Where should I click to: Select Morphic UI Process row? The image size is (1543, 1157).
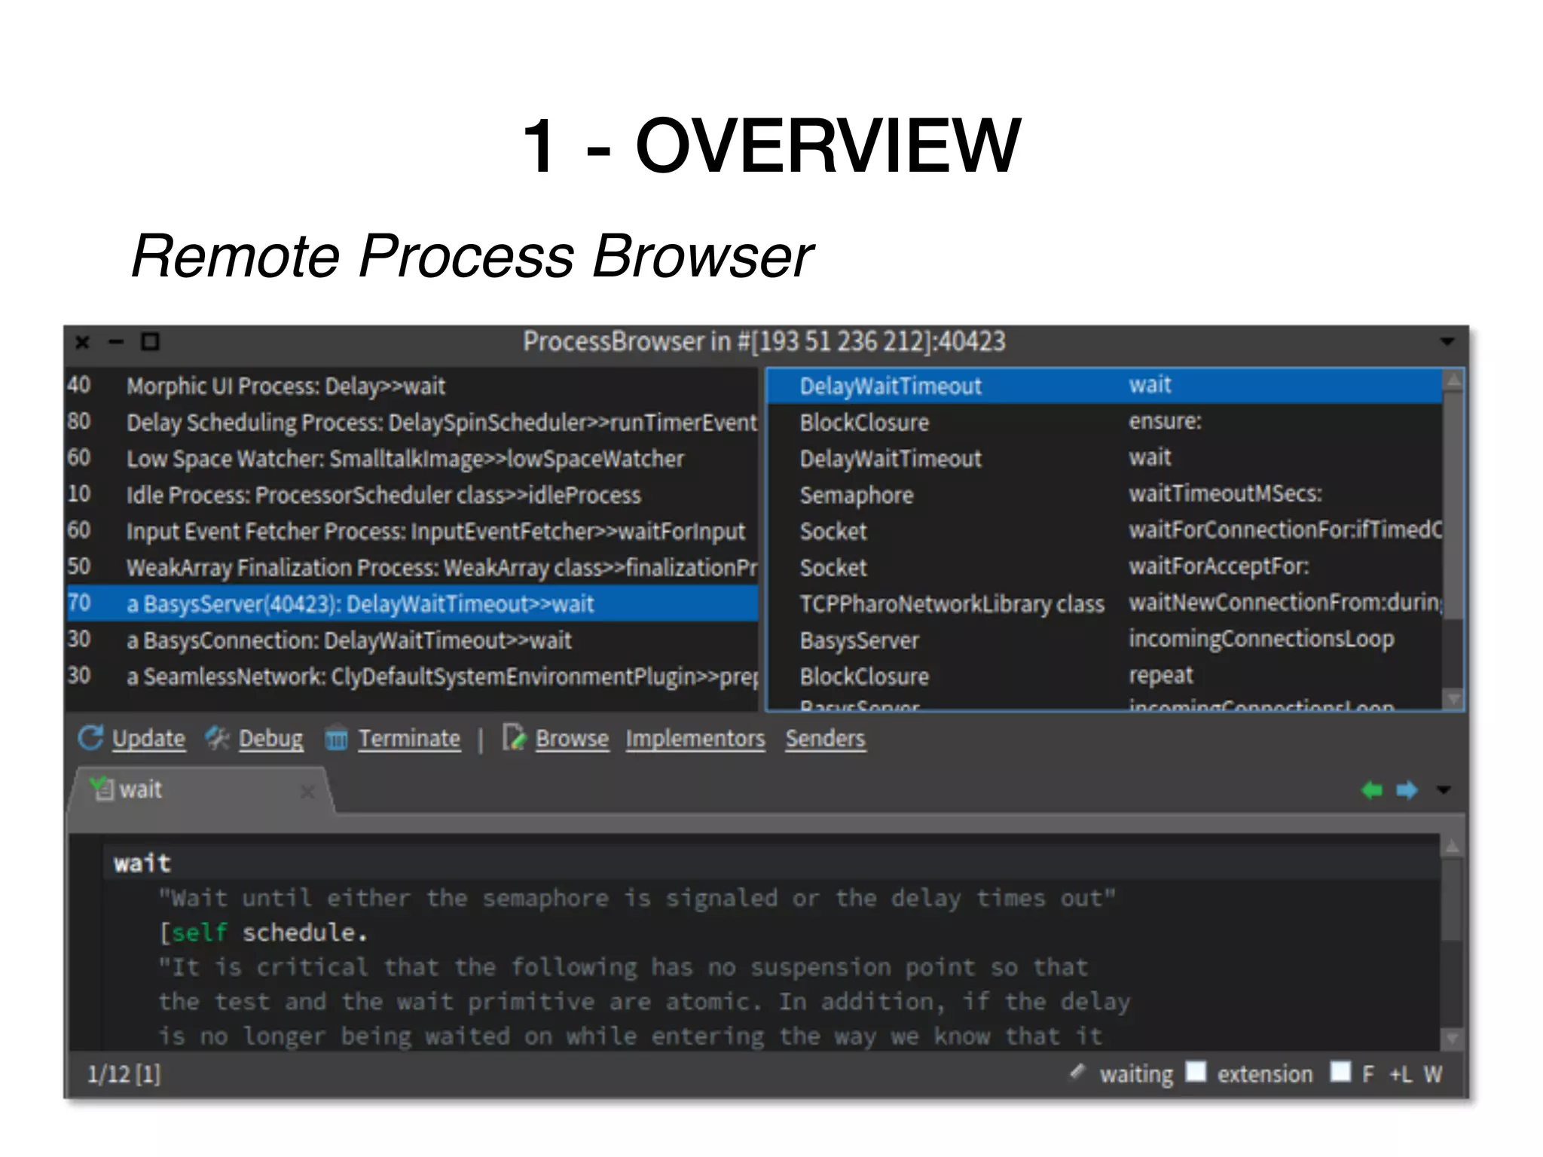click(412, 386)
